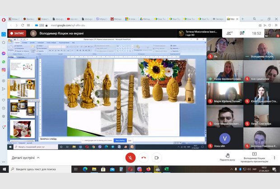Switch to the Google Drive Метод tab
The height and width of the screenshot is (189, 280).
146,19
